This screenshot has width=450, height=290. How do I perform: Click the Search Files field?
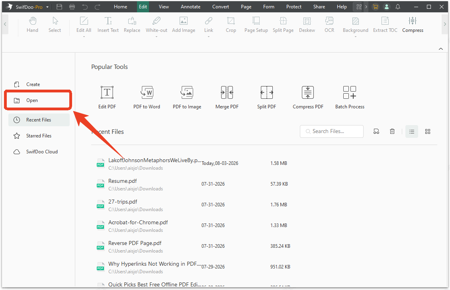331,131
